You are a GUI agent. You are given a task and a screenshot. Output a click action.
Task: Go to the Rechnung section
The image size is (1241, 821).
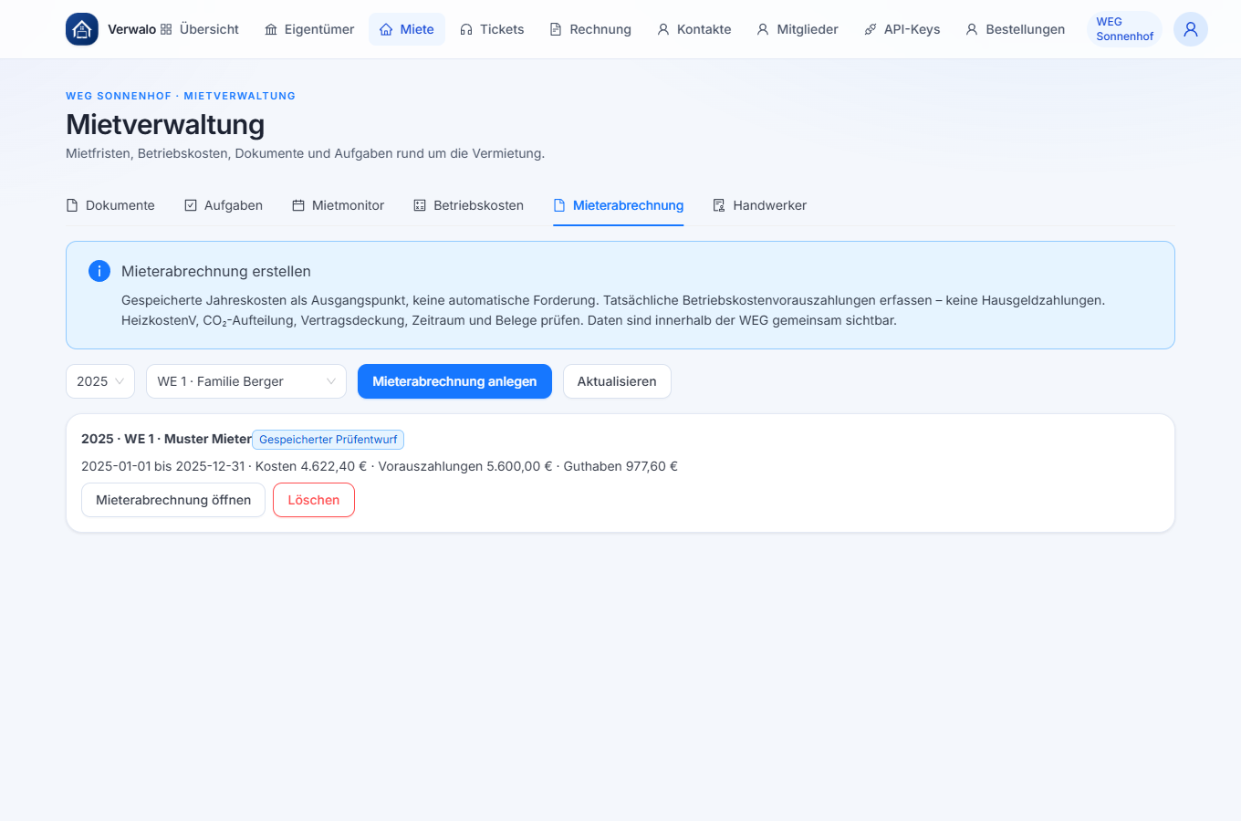coord(590,29)
